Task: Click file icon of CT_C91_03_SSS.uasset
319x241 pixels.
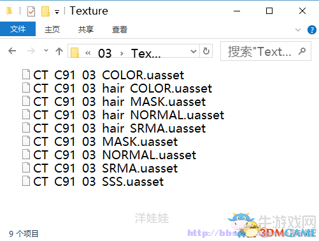Action: tap(26, 181)
